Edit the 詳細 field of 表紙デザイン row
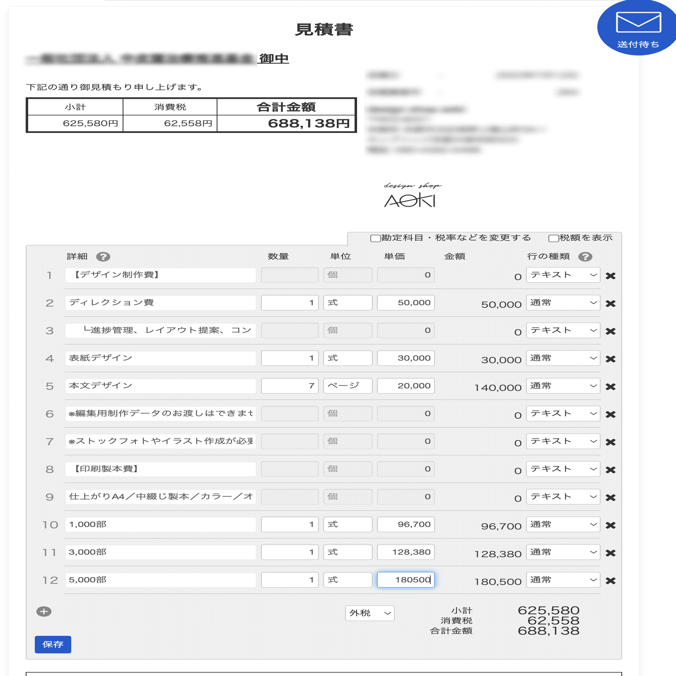676x676 pixels. [161, 358]
